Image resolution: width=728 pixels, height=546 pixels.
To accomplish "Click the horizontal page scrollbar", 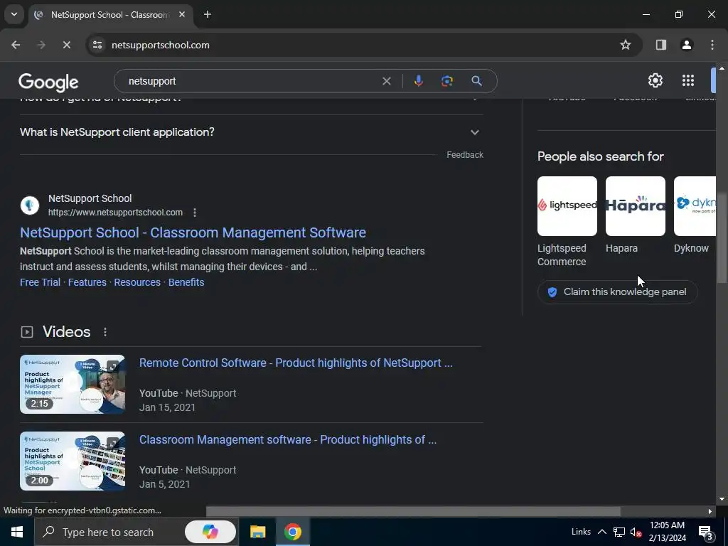I will click(413, 512).
